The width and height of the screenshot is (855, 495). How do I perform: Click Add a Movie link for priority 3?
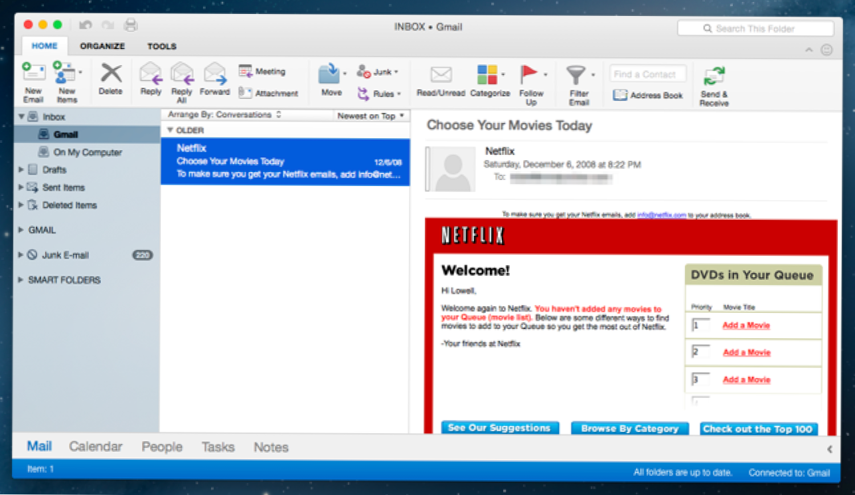click(746, 380)
